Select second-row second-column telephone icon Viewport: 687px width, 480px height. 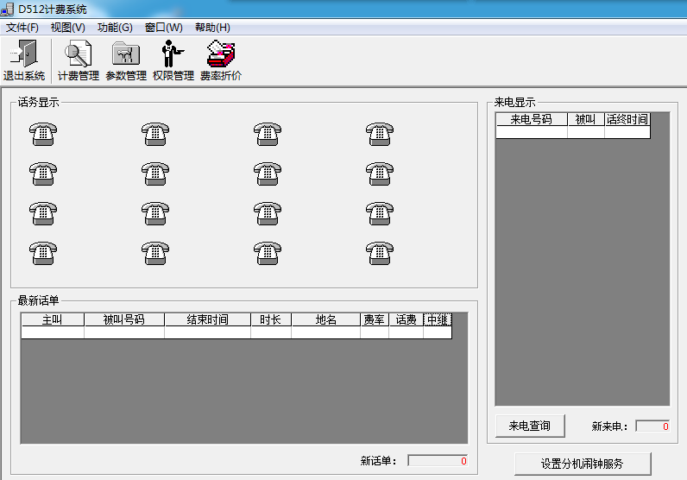click(155, 174)
